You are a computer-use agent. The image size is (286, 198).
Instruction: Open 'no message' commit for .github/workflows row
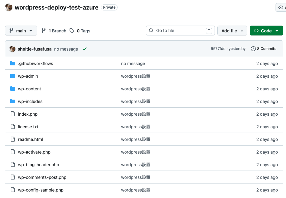[133, 64]
